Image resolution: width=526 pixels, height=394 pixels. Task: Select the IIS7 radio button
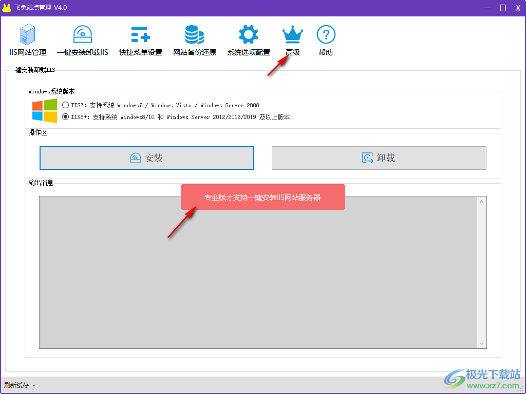[65, 105]
